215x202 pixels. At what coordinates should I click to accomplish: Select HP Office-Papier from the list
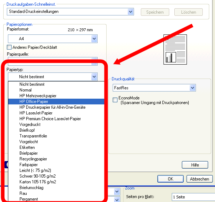(x=56, y=102)
